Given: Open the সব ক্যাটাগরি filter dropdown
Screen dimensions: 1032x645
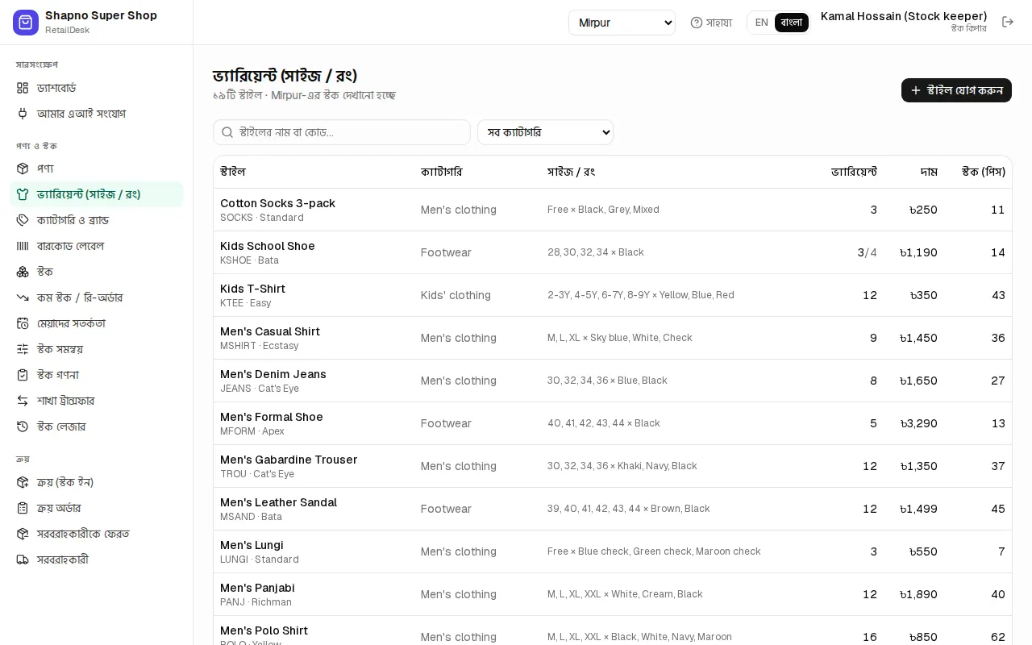Looking at the screenshot, I should point(545,132).
